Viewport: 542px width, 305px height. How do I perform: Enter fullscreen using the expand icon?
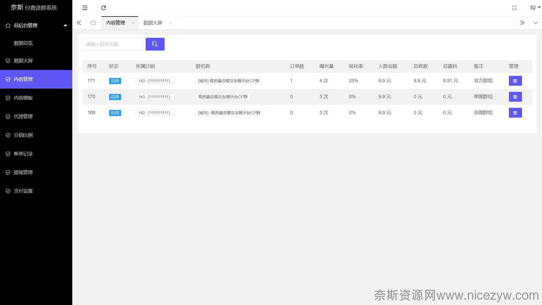[x=514, y=8]
